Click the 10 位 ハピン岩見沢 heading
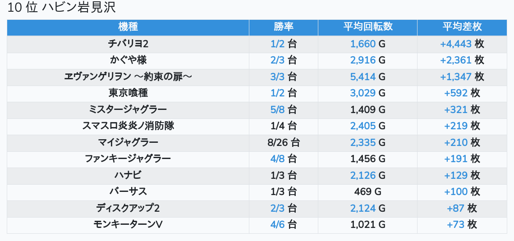This screenshot has width=514, height=241. [x=61, y=8]
